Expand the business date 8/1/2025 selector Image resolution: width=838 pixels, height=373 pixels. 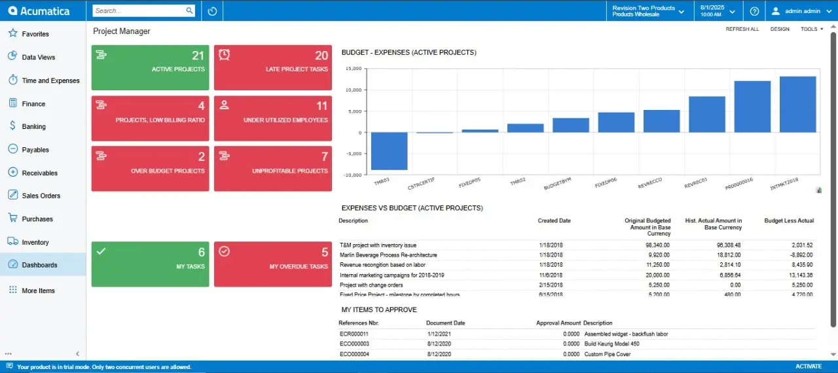click(x=718, y=11)
